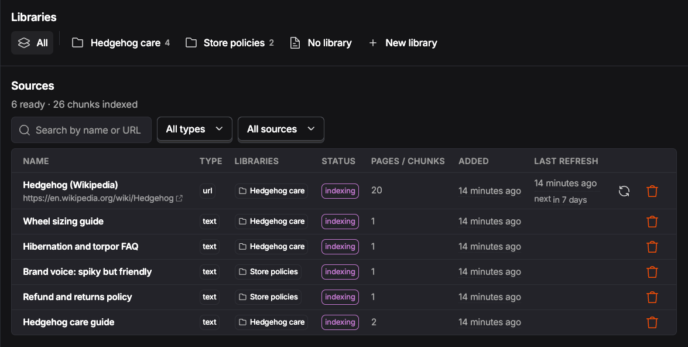The height and width of the screenshot is (347, 688).
Task: Click Store policies tag in Brand voice row
Action: [x=268, y=272]
